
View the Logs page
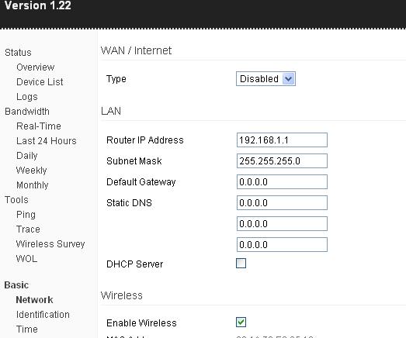27,97
